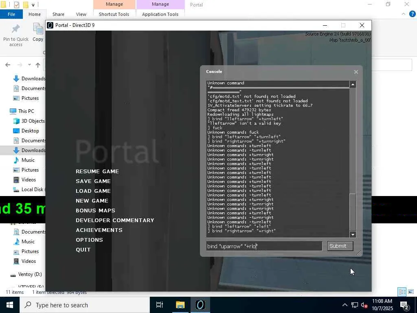Open Desktop folder in sidebar
Image resolution: width=417 pixels, height=313 pixels.
click(x=26, y=131)
